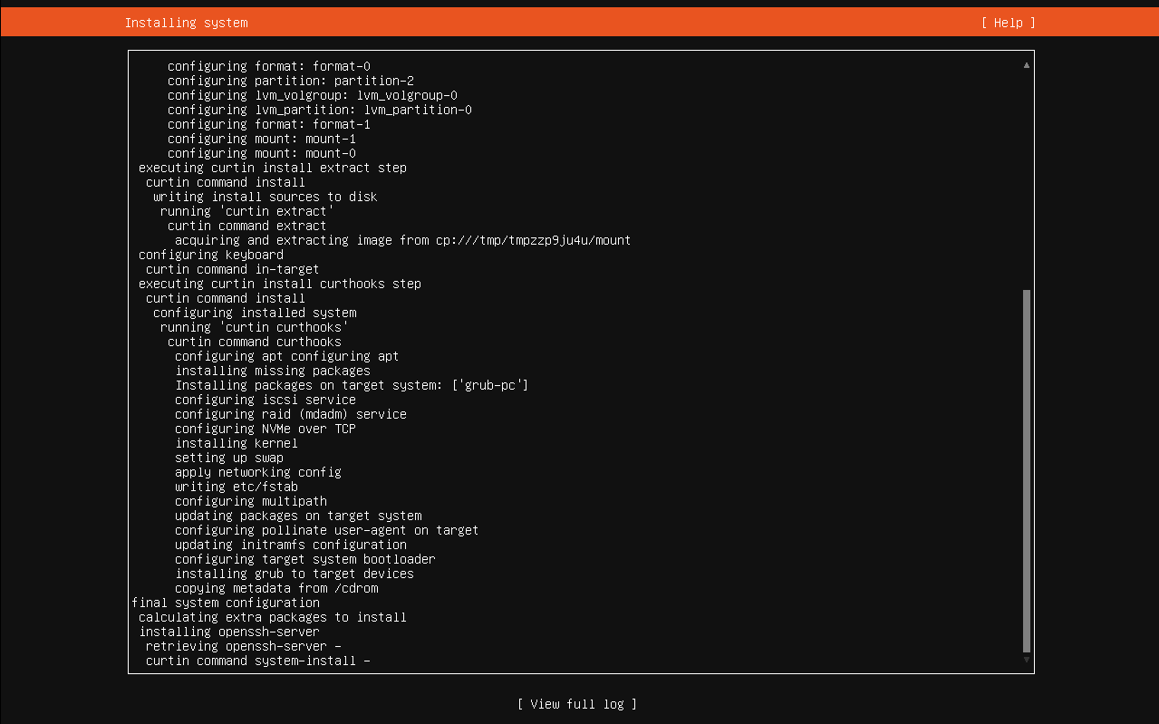Select the 'apply networking config' log entry
Image resolution: width=1159 pixels, height=724 pixels.
click(258, 471)
